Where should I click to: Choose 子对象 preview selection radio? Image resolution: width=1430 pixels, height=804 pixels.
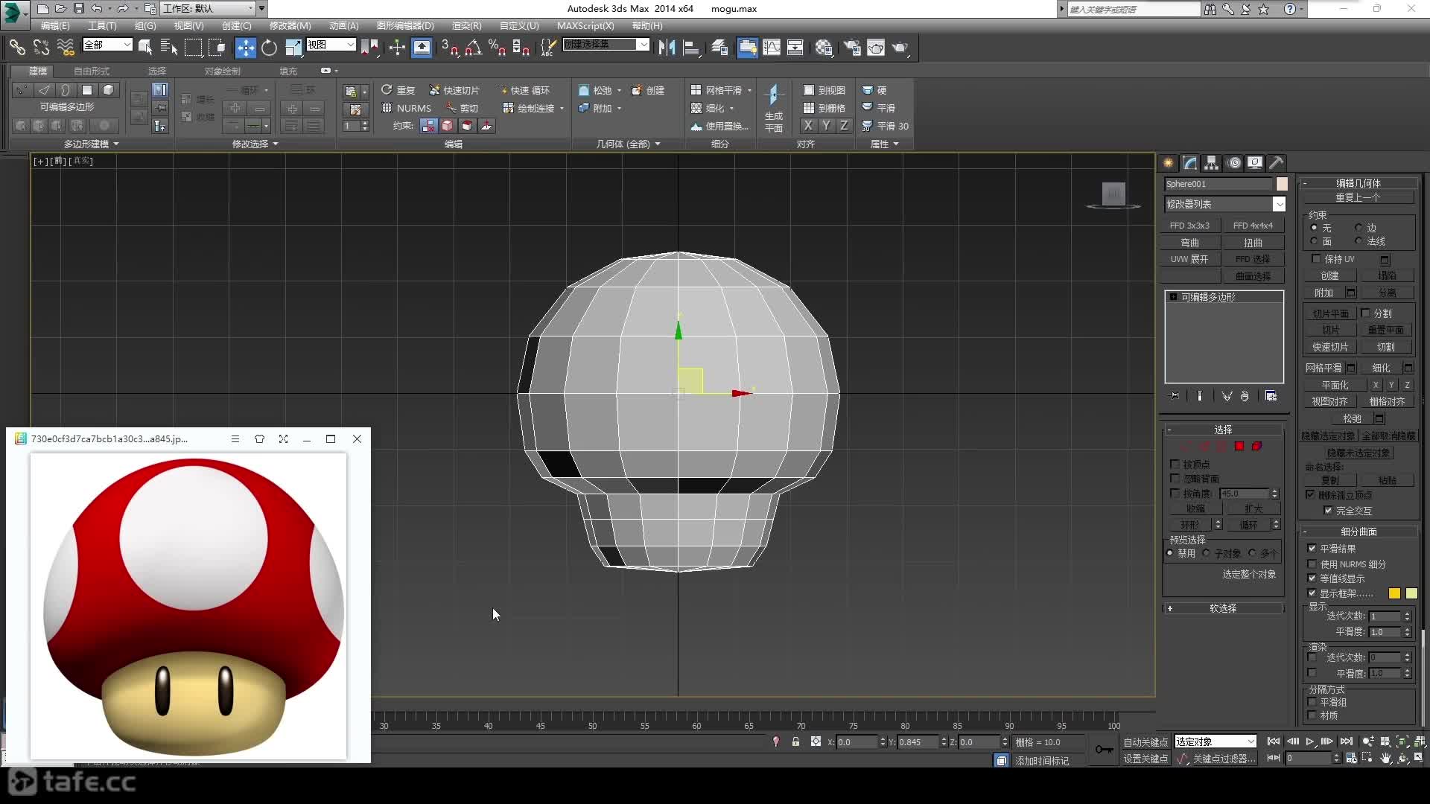[1206, 553]
